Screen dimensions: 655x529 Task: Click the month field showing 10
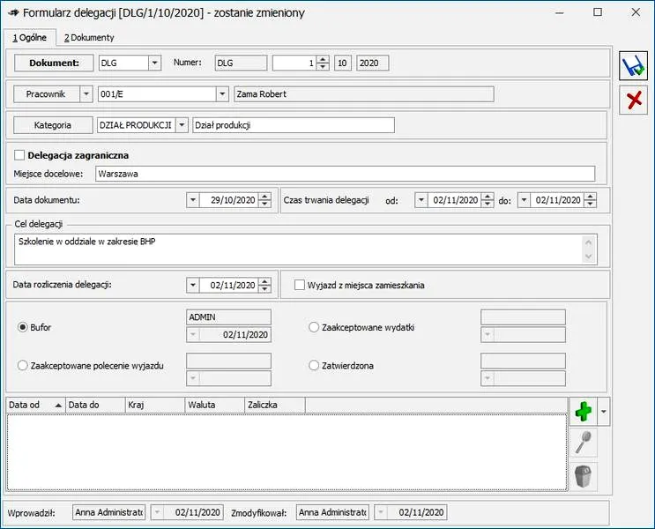pos(343,63)
